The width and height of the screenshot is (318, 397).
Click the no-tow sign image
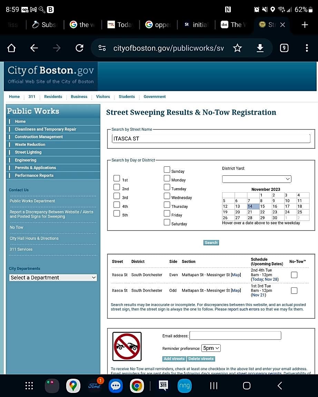click(127, 346)
